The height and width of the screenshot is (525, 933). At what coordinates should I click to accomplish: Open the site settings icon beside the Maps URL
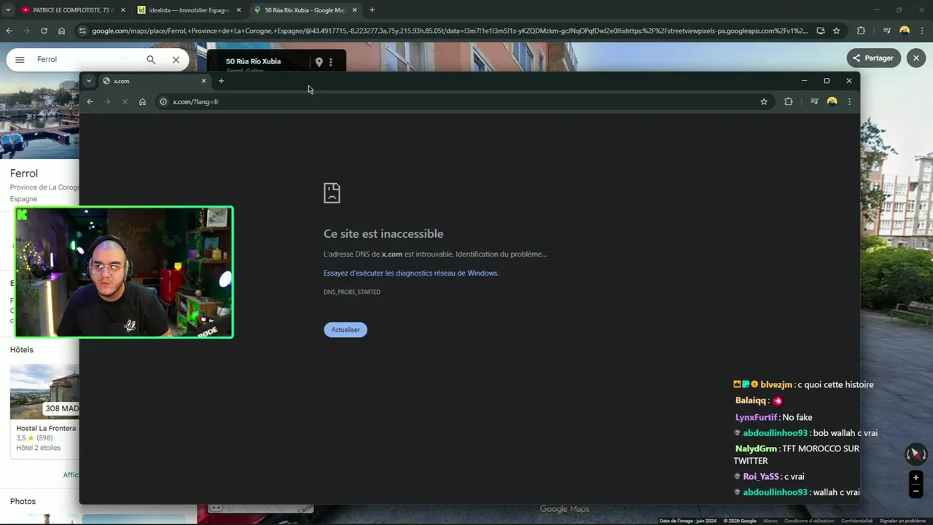point(82,31)
